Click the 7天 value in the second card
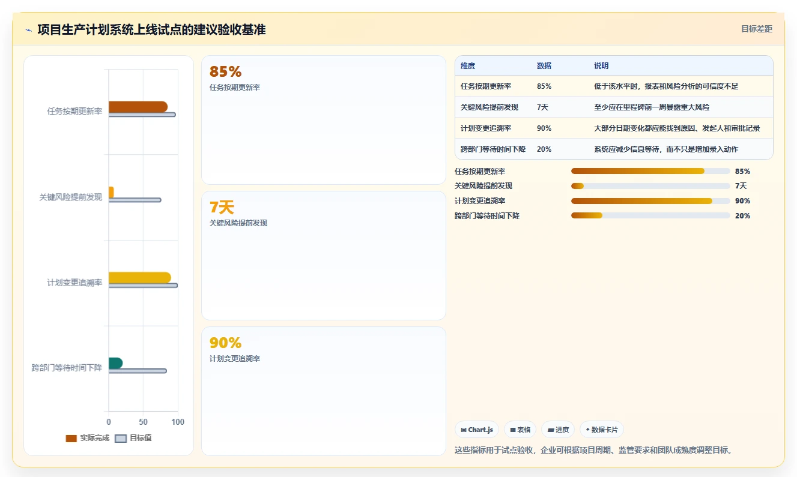 point(222,208)
